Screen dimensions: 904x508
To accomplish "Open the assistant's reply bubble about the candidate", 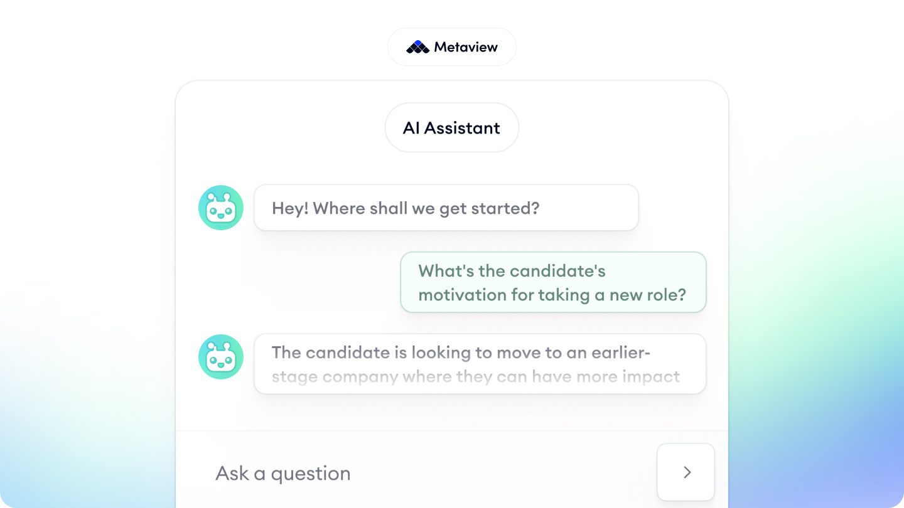I will [x=480, y=364].
